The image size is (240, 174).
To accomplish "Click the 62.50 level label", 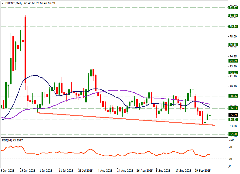I will [x=233, y=134].
